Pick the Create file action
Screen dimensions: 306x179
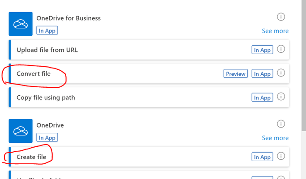coord(31,157)
